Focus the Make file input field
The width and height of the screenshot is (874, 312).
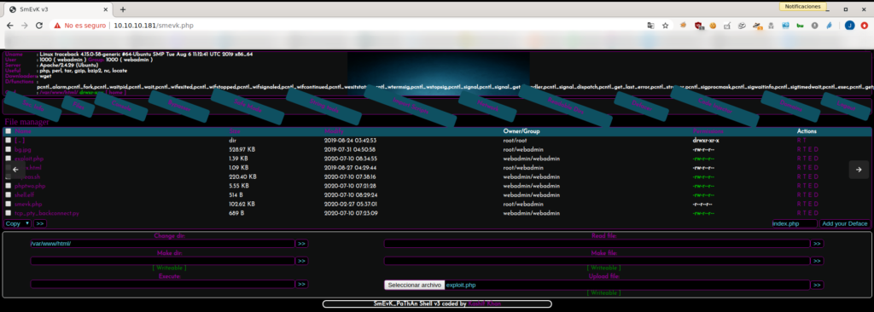tap(597, 261)
